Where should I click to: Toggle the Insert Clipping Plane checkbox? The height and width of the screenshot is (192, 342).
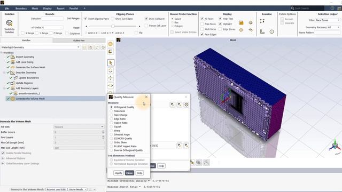tap(85, 19)
